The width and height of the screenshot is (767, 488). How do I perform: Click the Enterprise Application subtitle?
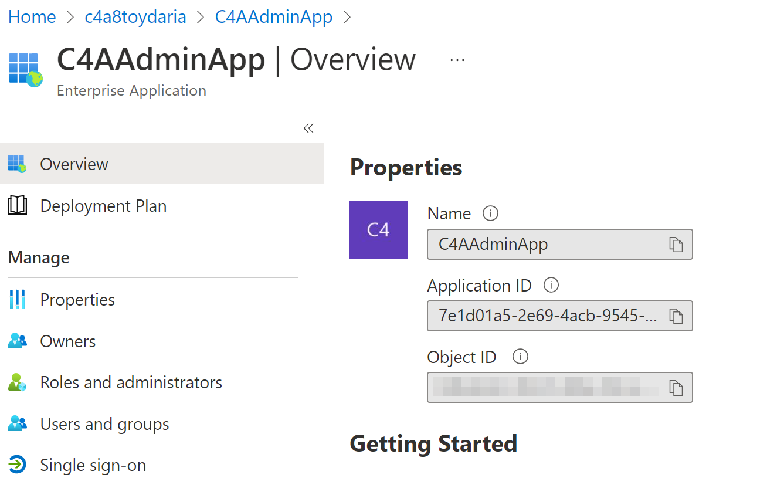pos(132,91)
